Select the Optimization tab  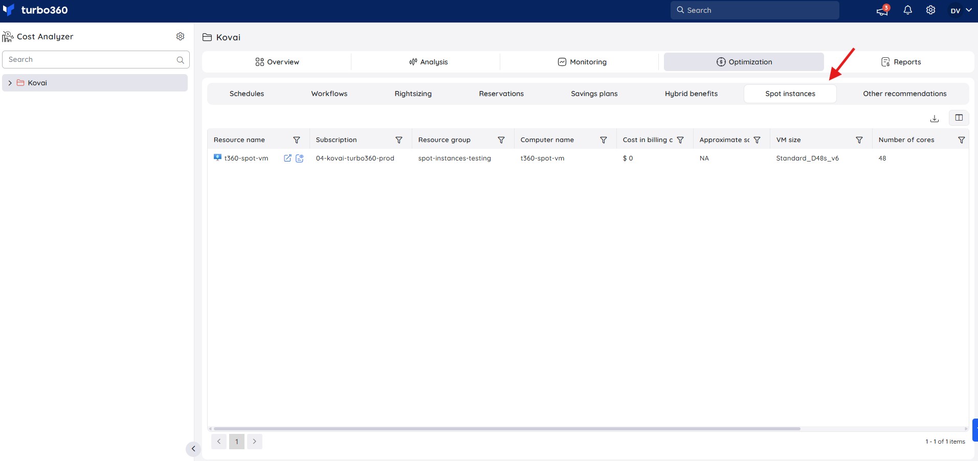[x=744, y=62]
